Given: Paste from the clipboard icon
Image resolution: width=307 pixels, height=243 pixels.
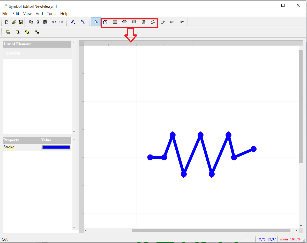Looking at the screenshot, I should (45, 22).
